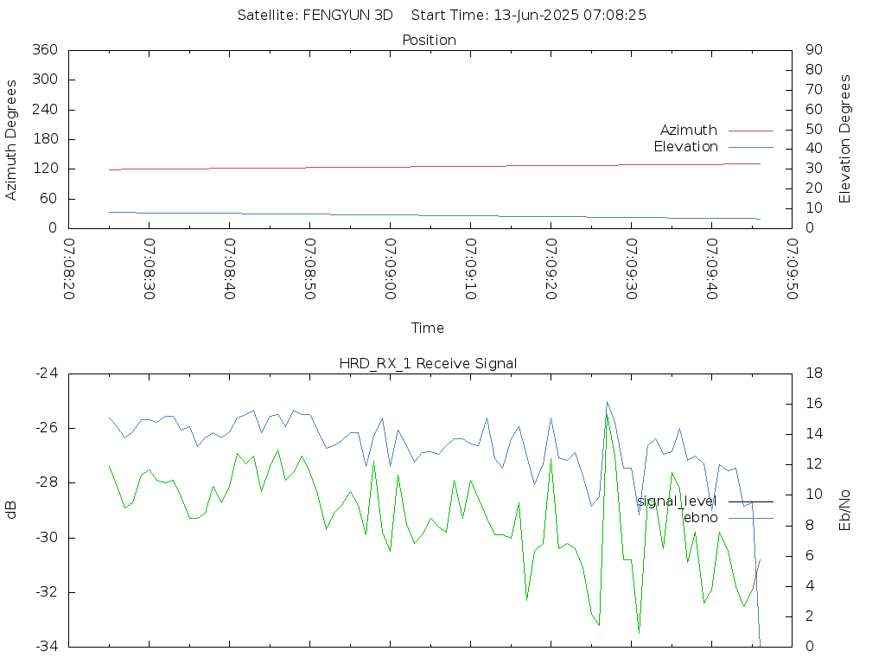Select the 14 tick on Eb/No axis

pyautogui.click(x=814, y=434)
